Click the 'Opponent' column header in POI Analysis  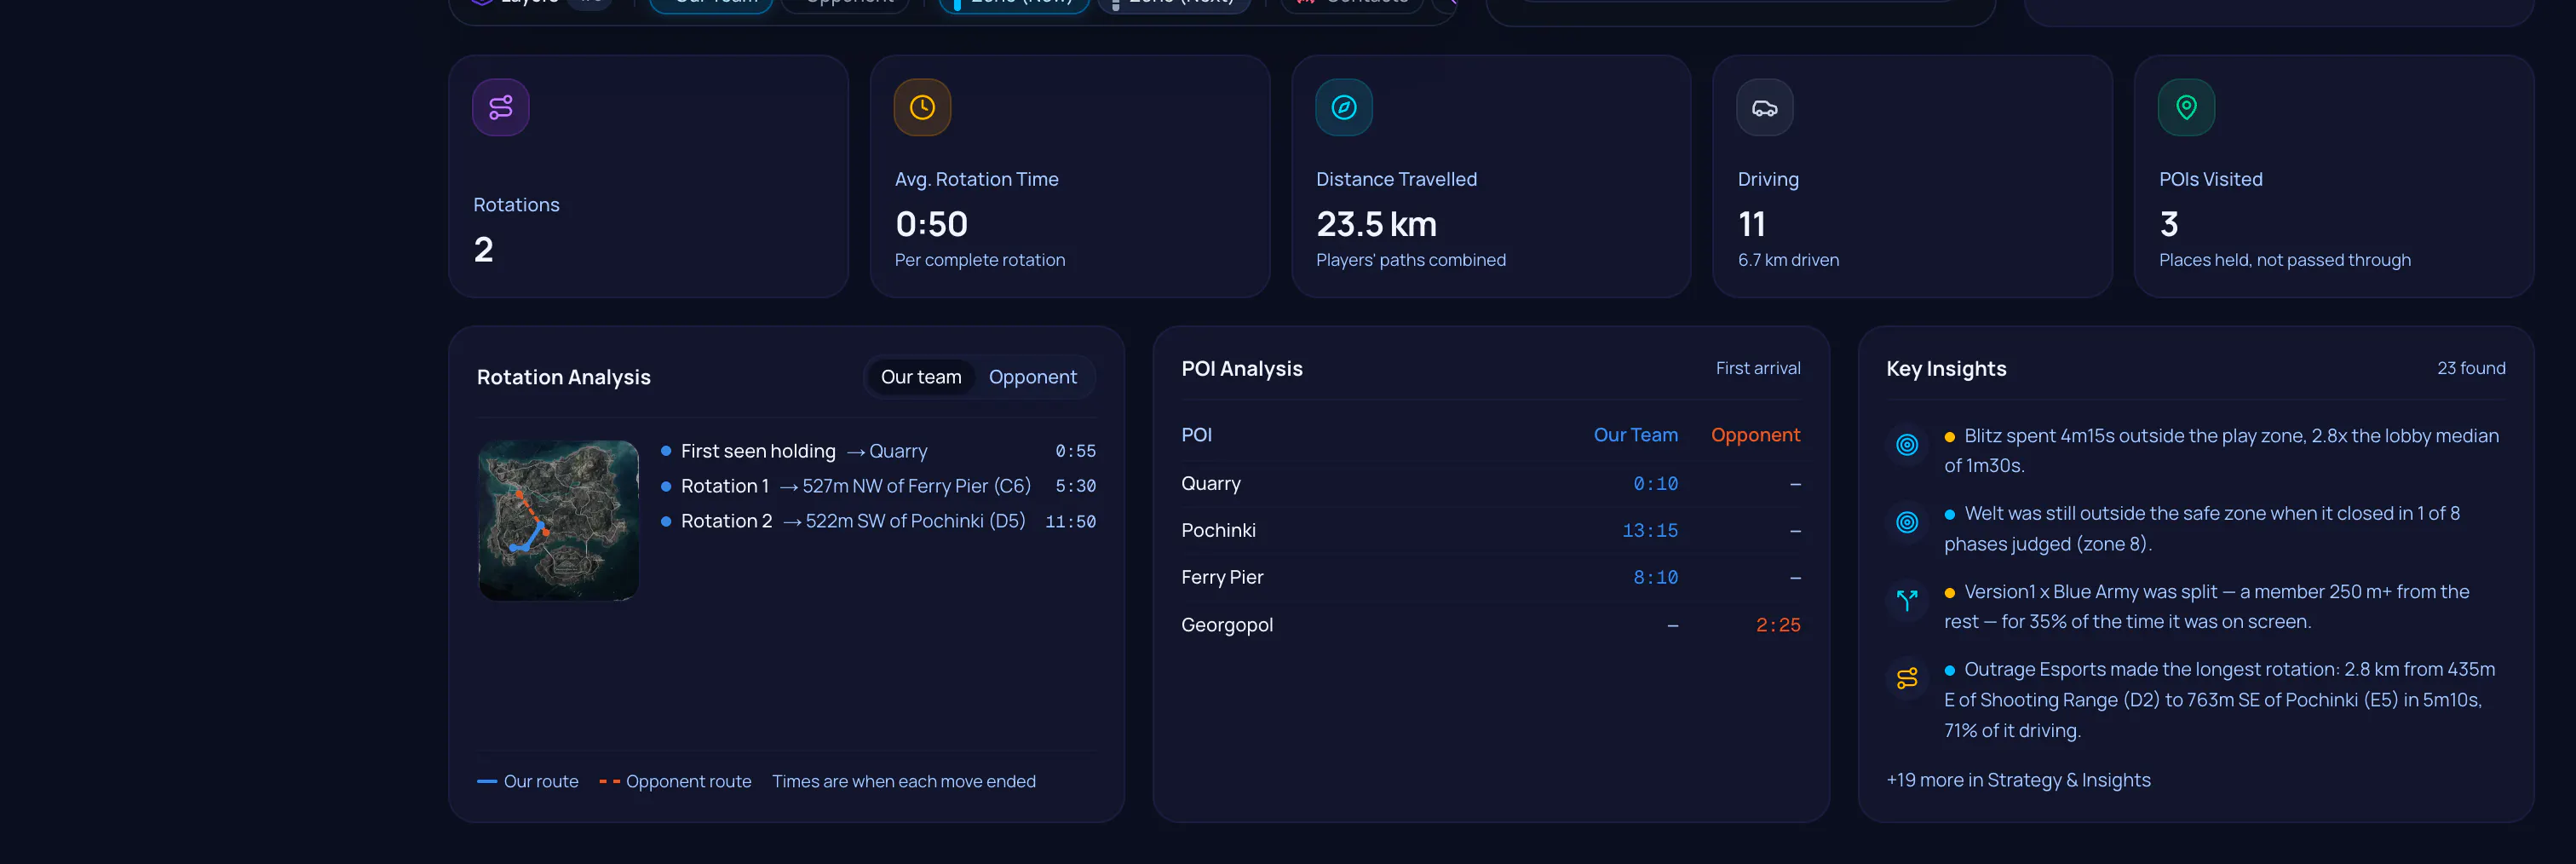(1755, 435)
